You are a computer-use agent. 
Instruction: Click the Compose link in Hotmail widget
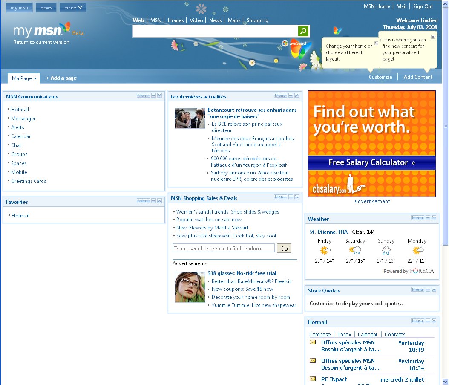320,334
